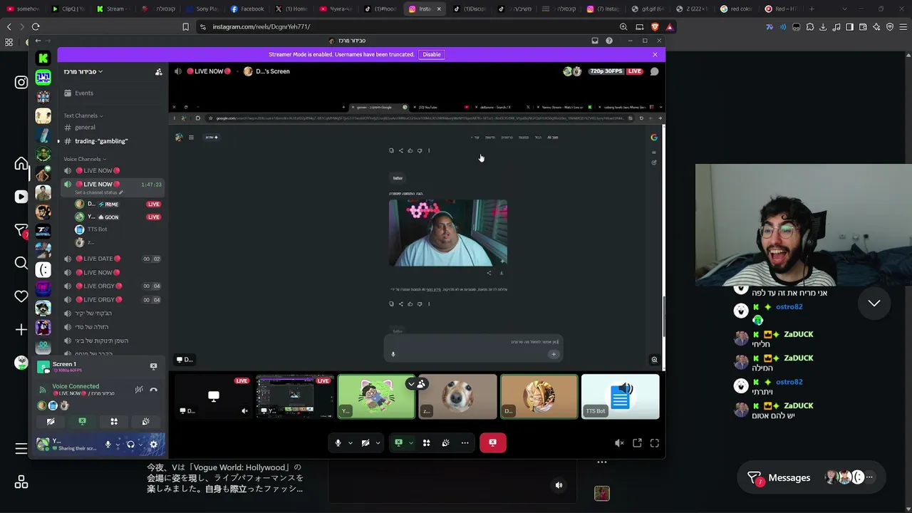This screenshot has height=513, width=912.
Task: Switch to the ClipQ browser tab
Action: tap(68, 9)
